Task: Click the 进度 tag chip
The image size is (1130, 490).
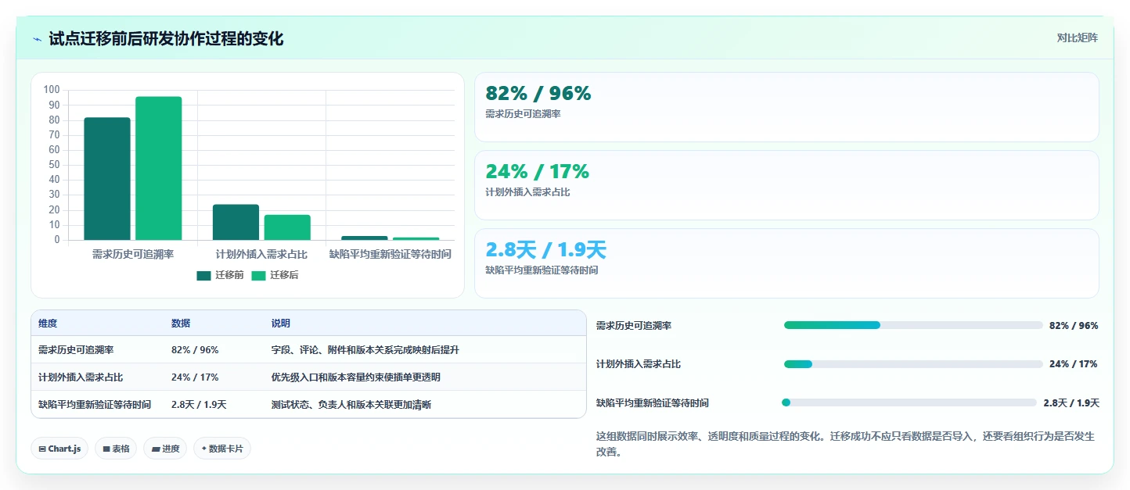Action: (x=165, y=449)
